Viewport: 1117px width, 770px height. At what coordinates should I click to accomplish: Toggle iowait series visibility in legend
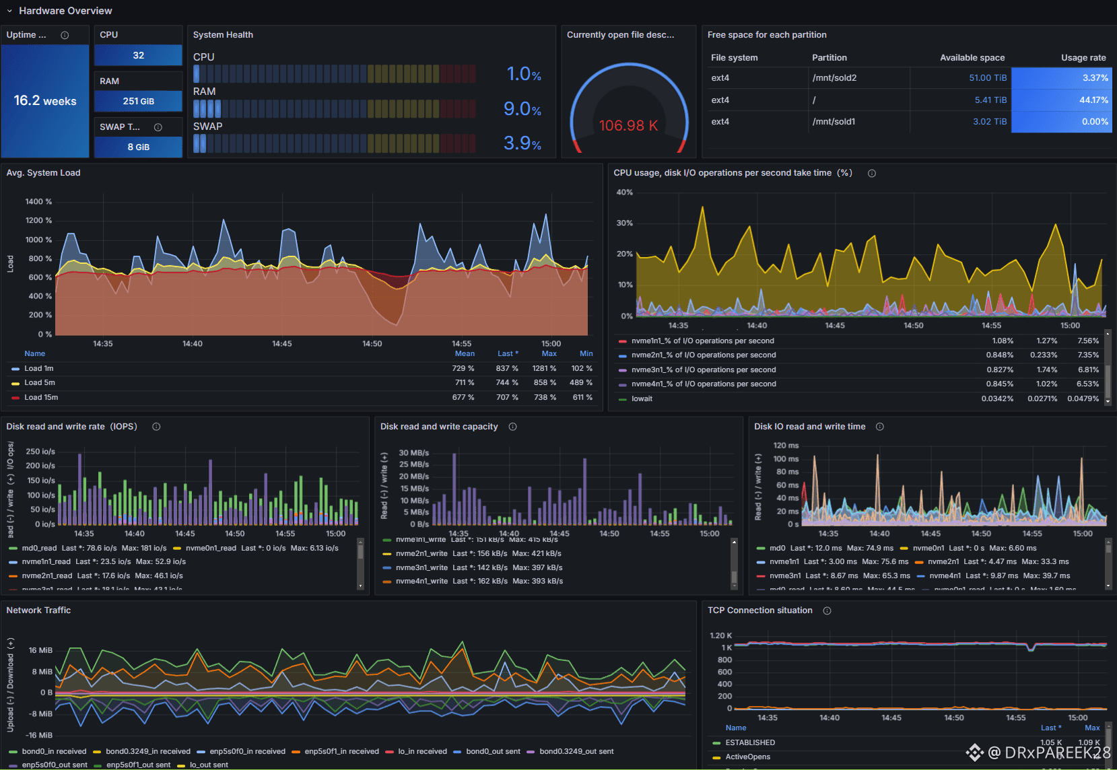642,399
